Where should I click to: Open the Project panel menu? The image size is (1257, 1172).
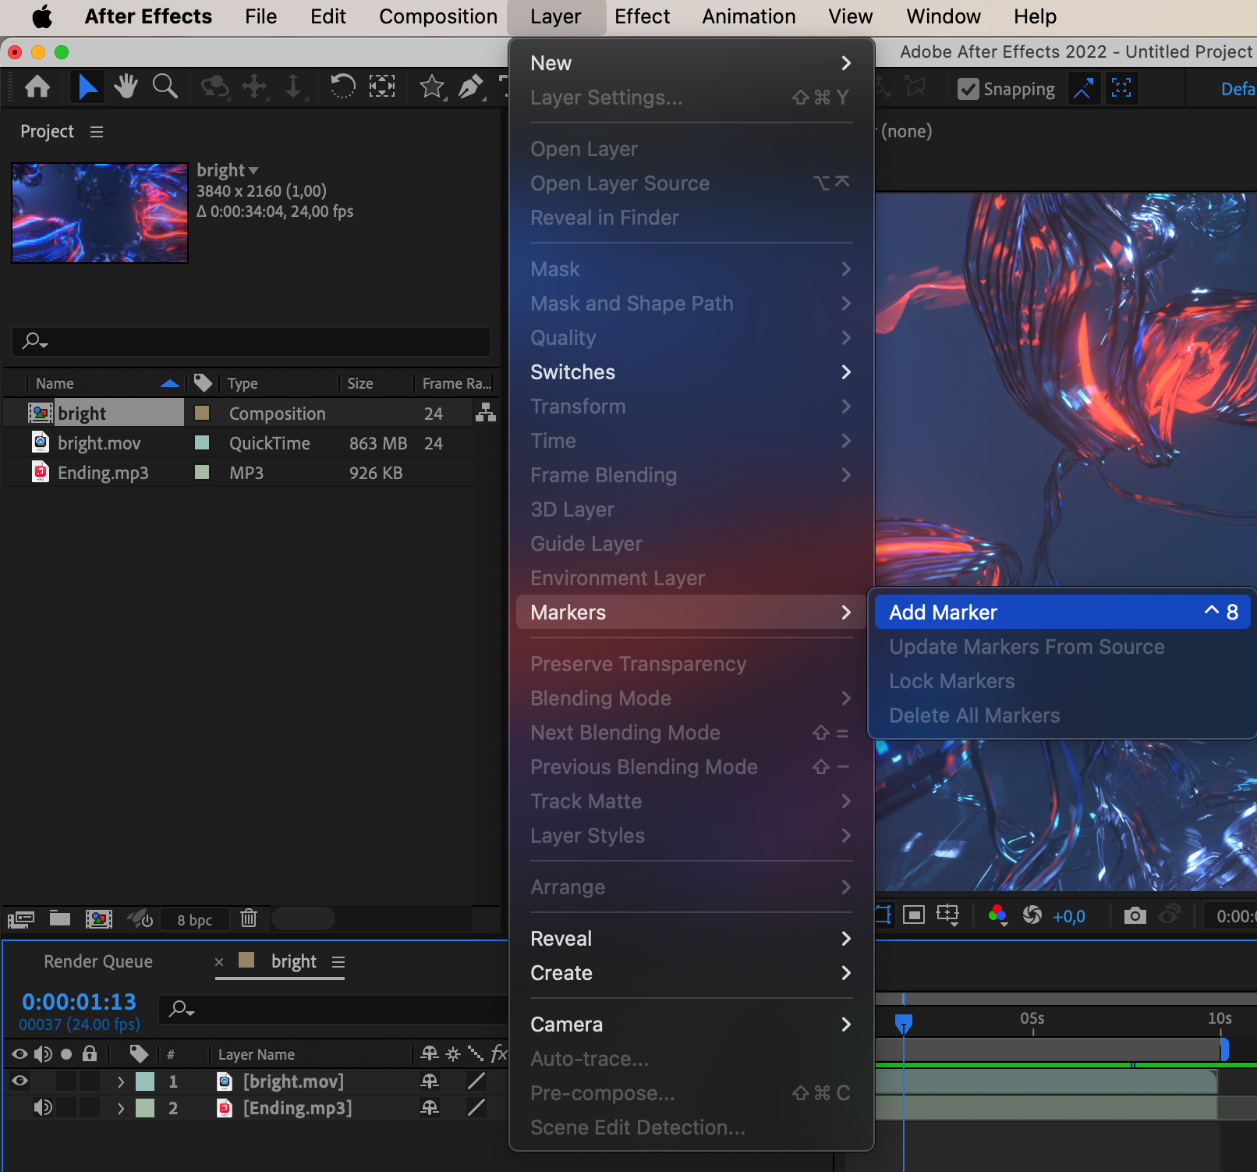[97, 132]
